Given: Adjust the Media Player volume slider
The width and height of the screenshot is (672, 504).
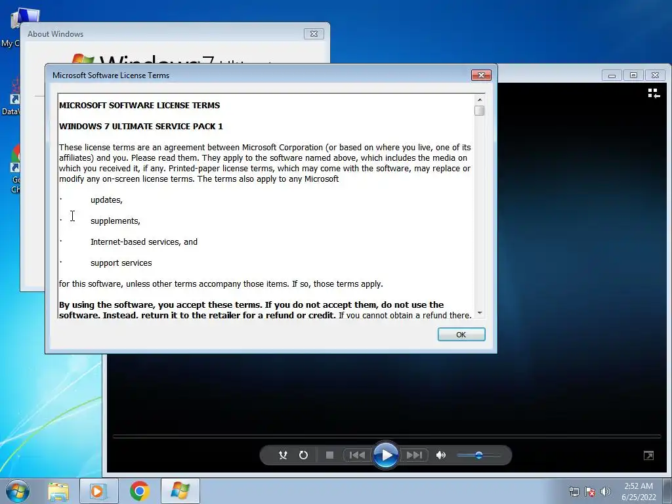Looking at the screenshot, I should [478, 455].
